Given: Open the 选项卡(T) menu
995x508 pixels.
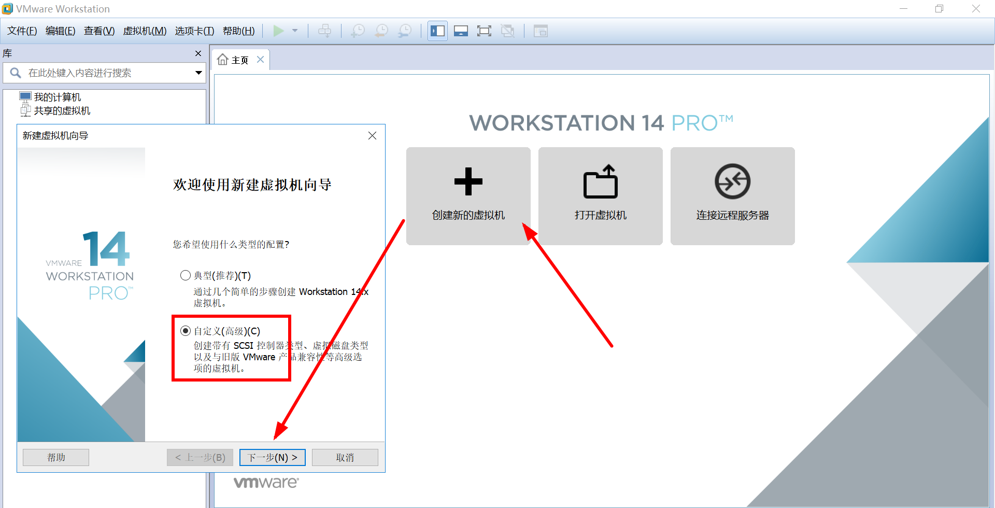Looking at the screenshot, I should 194,31.
